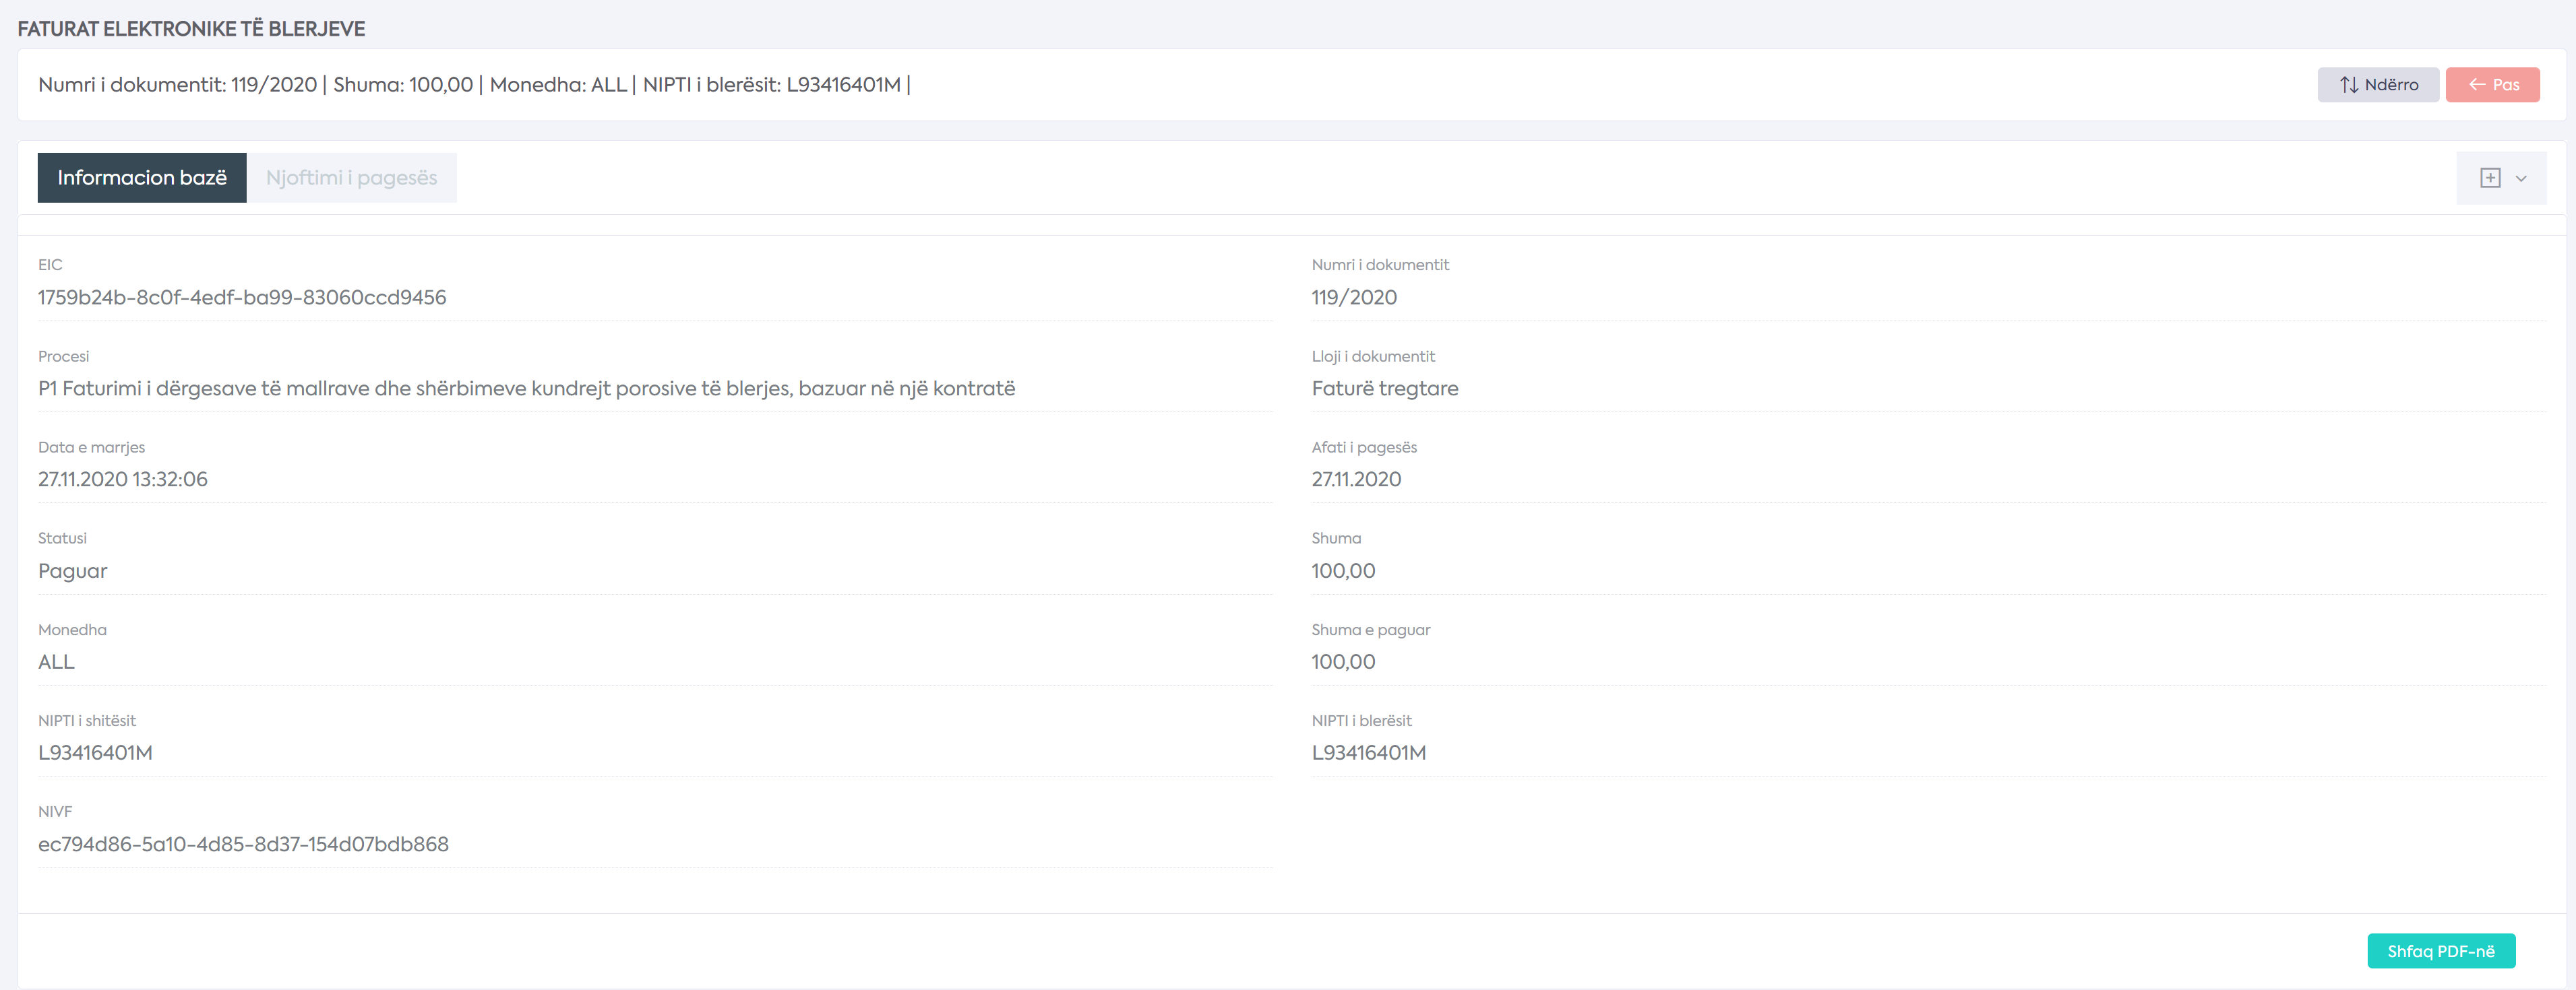Click the Shuma e paguar value 100,00
The height and width of the screenshot is (990, 2576).
[1343, 662]
